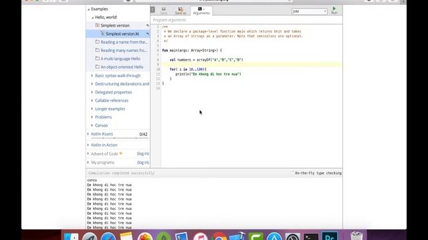This screenshot has height=240, width=428.
Task: Open Photoshop from the dock
Action: [330, 236]
